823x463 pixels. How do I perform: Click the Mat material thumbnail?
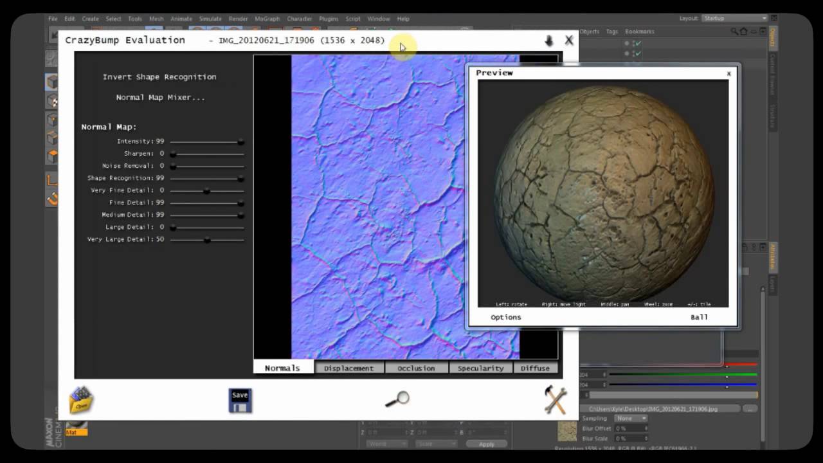pos(76,428)
